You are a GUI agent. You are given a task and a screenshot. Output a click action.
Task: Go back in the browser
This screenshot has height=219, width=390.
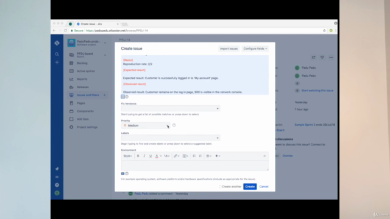click(54, 30)
